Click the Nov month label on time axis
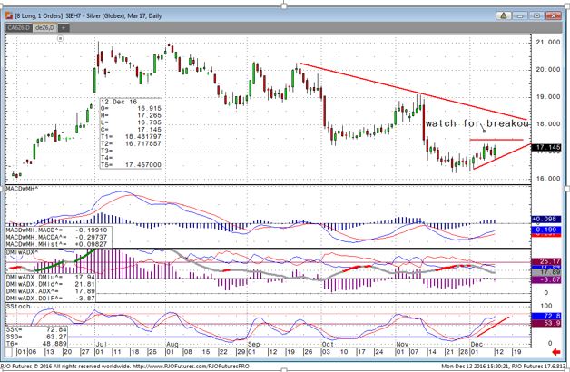Image resolution: width=570 pixels, height=372 pixels. pyautogui.click(x=402, y=344)
